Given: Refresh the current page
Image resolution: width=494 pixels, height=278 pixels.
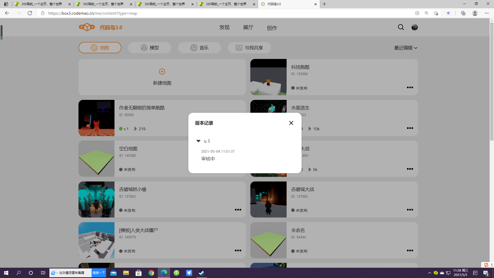Looking at the screenshot, I should click(30, 13).
